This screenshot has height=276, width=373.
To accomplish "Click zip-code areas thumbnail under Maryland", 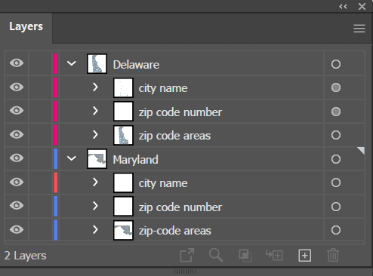I will tap(123, 230).
